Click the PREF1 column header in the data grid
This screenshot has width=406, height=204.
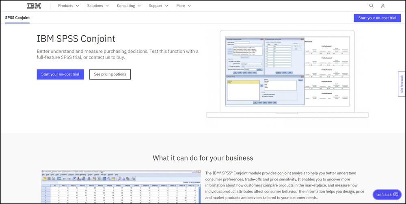pos(64,186)
